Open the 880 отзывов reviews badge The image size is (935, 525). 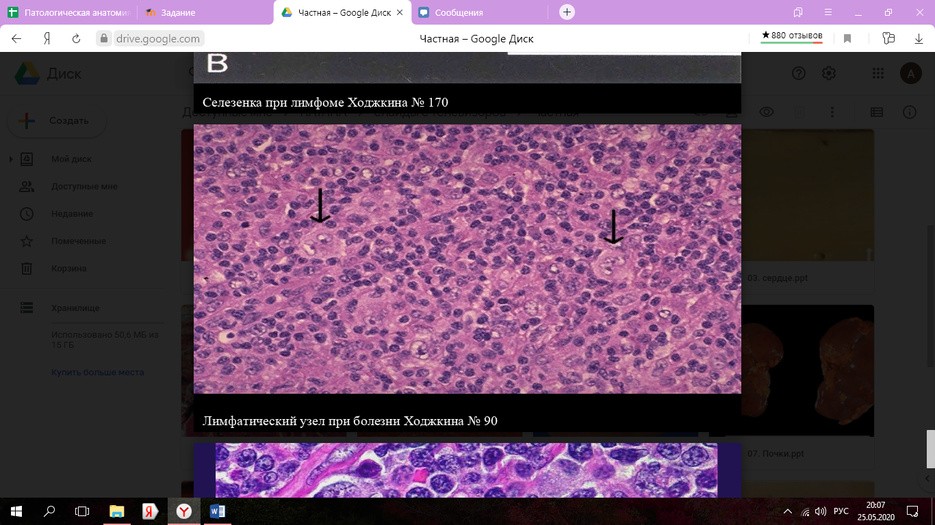point(792,36)
